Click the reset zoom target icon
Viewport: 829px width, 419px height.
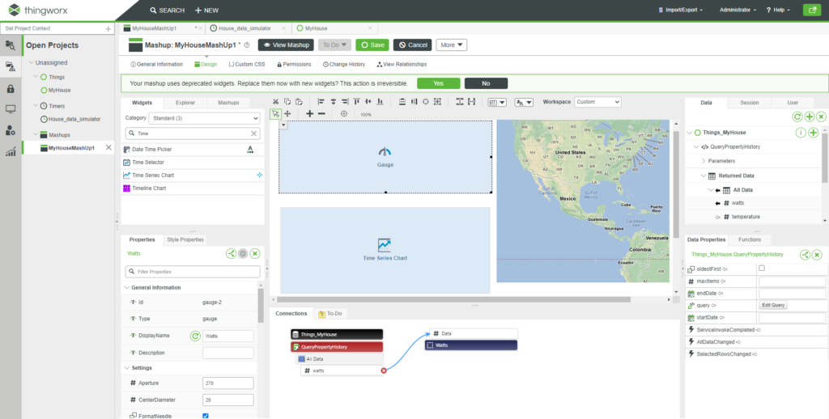click(x=343, y=113)
